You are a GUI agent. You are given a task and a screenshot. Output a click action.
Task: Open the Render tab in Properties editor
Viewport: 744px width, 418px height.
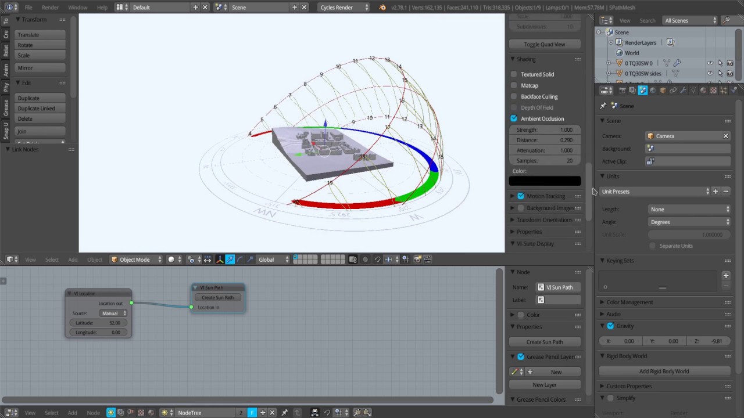pyautogui.click(x=623, y=90)
